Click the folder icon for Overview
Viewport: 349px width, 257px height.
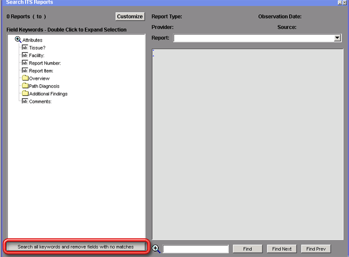click(x=25, y=78)
